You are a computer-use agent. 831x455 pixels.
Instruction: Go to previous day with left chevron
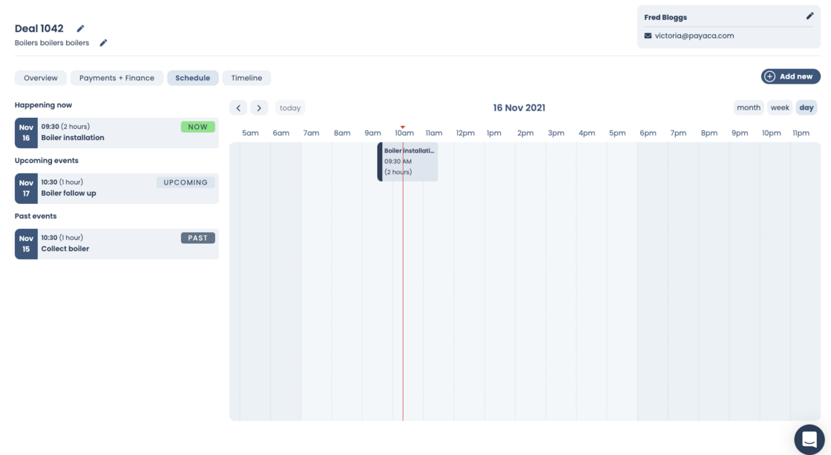point(238,108)
